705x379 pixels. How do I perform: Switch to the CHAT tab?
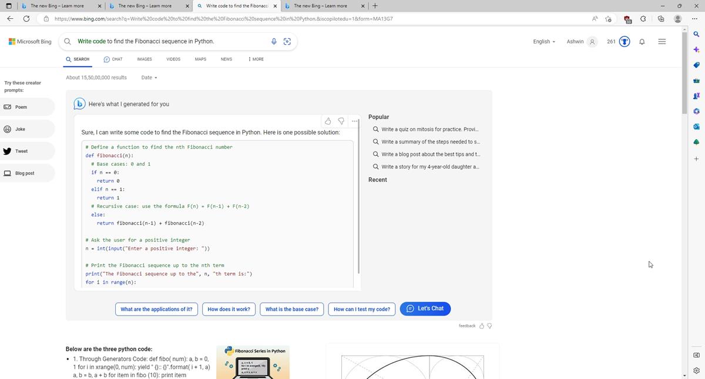point(114,59)
